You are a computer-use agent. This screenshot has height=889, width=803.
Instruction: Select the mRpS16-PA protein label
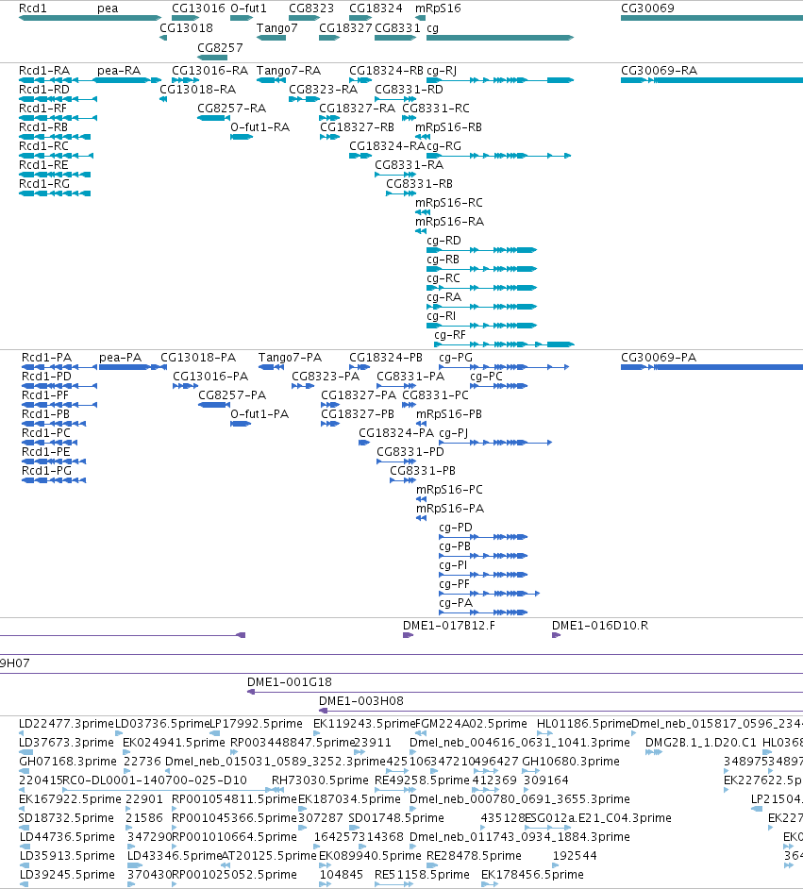(450, 509)
